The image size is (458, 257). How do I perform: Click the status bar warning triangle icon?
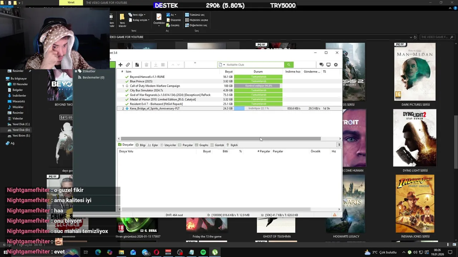[x=335, y=215]
